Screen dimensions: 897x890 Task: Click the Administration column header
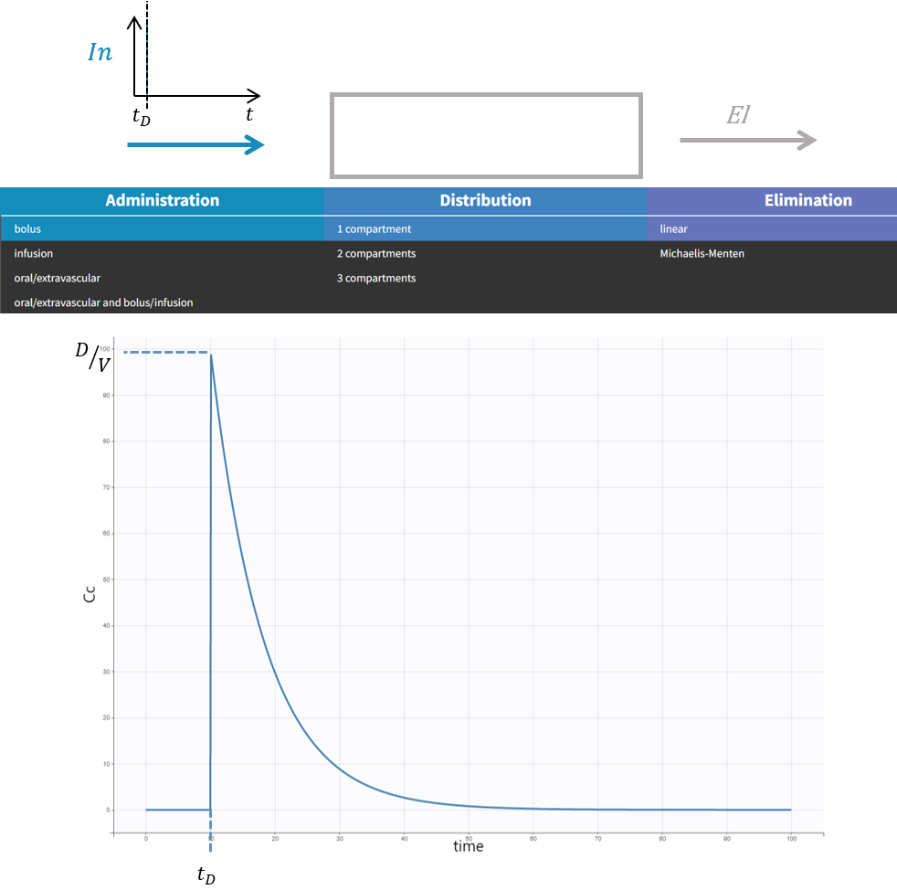click(162, 200)
